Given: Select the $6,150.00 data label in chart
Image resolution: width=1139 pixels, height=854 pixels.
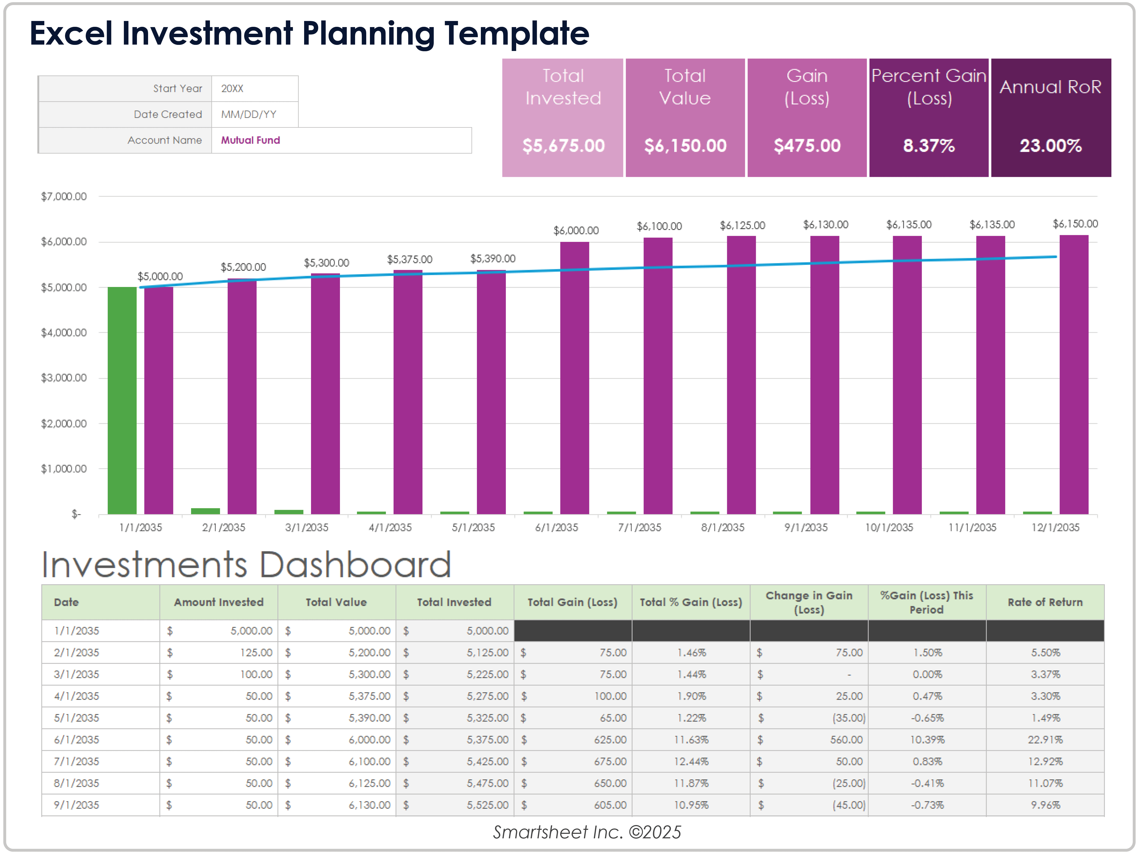Looking at the screenshot, I should 1075,224.
